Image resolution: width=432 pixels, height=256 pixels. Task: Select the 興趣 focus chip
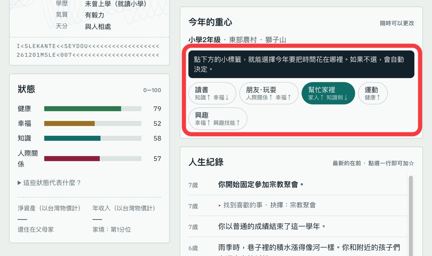[218, 119]
